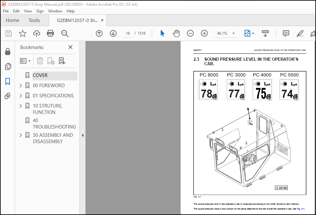Activate the hand pan tool
This screenshot has height=215, width=316.
176,33
